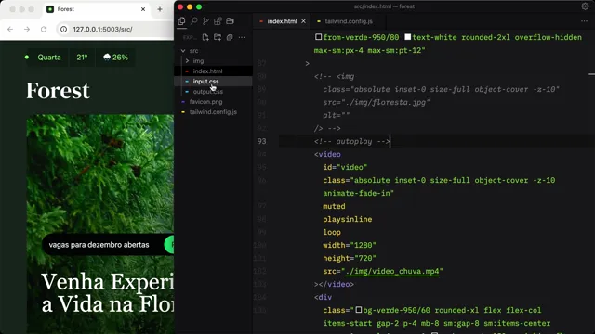Viewport: 595px width, 334px height.
Task: Open the settings gear in title bar
Action: click(x=585, y=6)
